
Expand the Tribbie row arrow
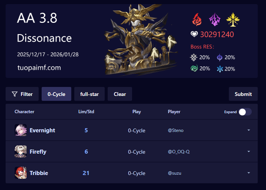click(x=249, y=173)
